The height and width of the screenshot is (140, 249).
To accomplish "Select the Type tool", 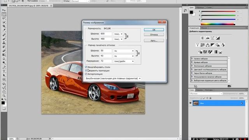I will [x=4, y=71].
